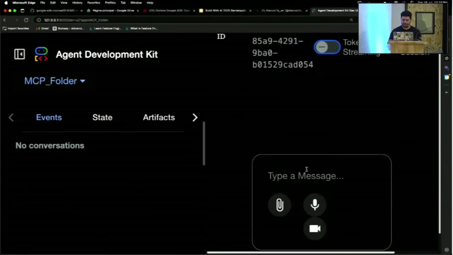This screenshot has width=453, height=255.
Task: Select the No conversations text
Action: [50, 146]
